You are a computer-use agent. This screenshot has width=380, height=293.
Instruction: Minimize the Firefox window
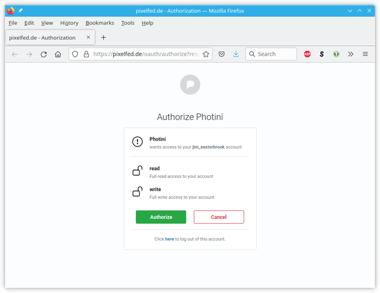[x=350, y=11]
